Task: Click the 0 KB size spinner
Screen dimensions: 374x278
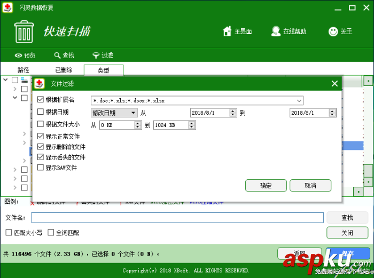Action: point(138,125)
